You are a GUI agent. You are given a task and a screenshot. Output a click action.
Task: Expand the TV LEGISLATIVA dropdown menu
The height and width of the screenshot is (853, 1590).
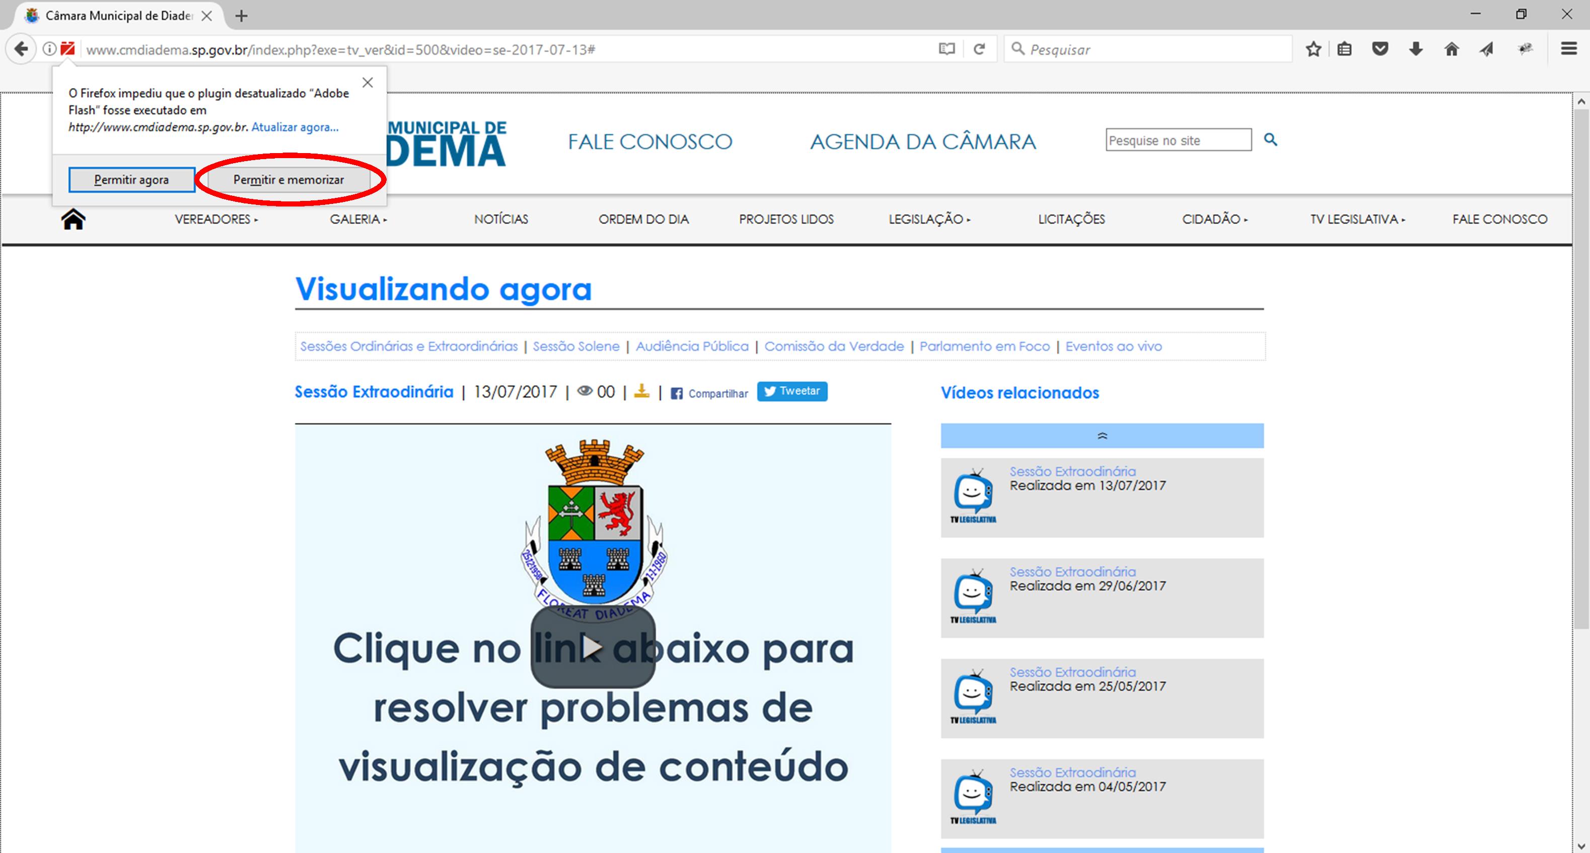pos(1357,219)
